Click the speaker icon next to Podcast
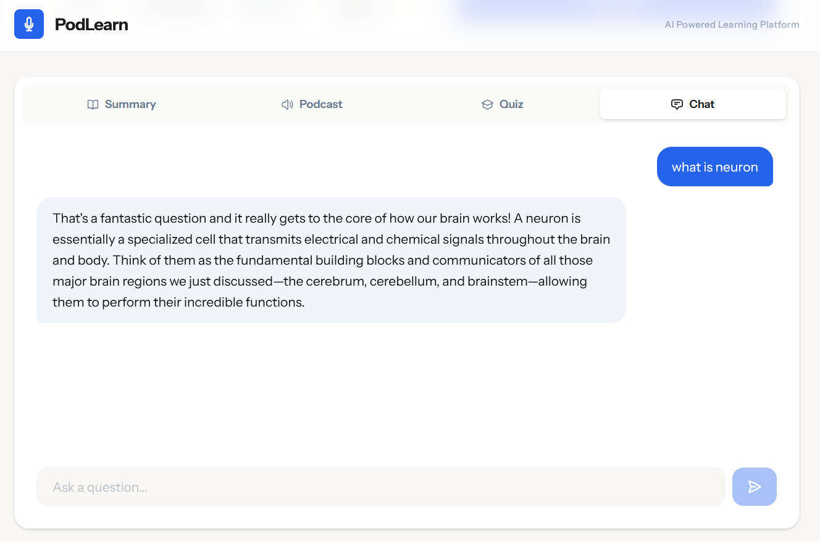The width and height of the screenshot is (820, 541). [287, 104]
